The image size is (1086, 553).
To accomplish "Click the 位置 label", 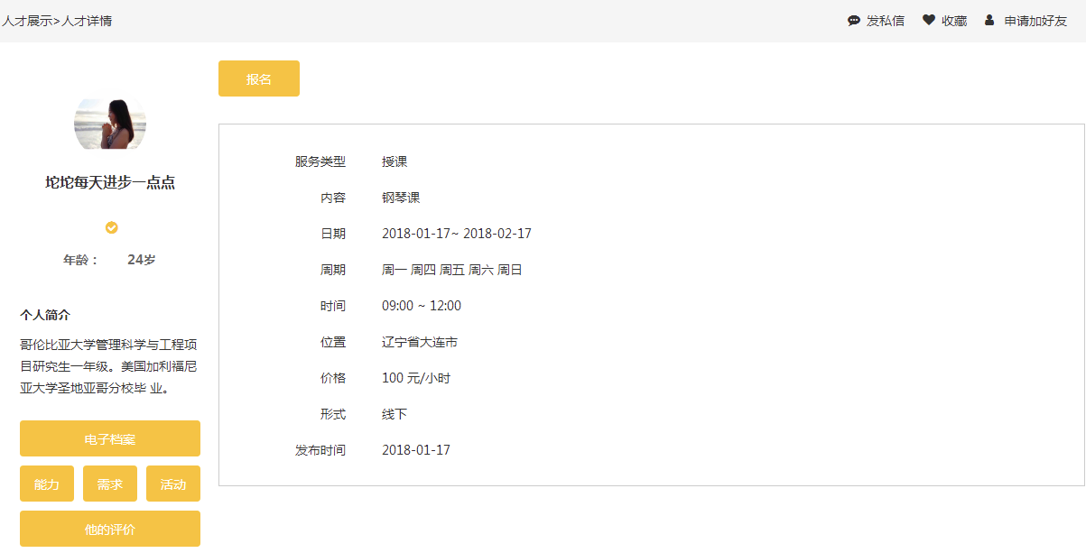I will tap(333, 342).
